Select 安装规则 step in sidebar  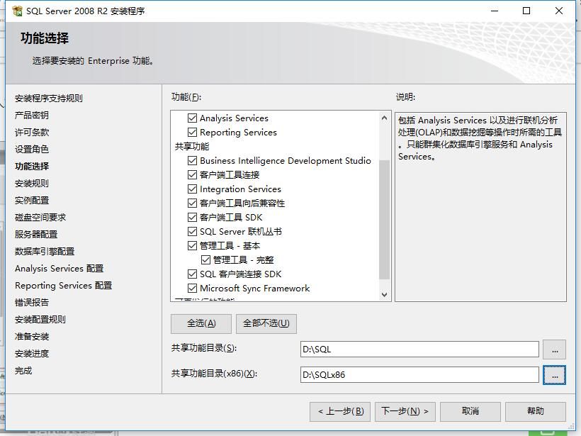coord(31,184)
